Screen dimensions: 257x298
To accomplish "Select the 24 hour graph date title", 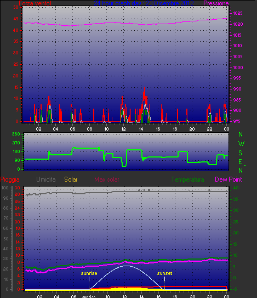I will (144, 3).
